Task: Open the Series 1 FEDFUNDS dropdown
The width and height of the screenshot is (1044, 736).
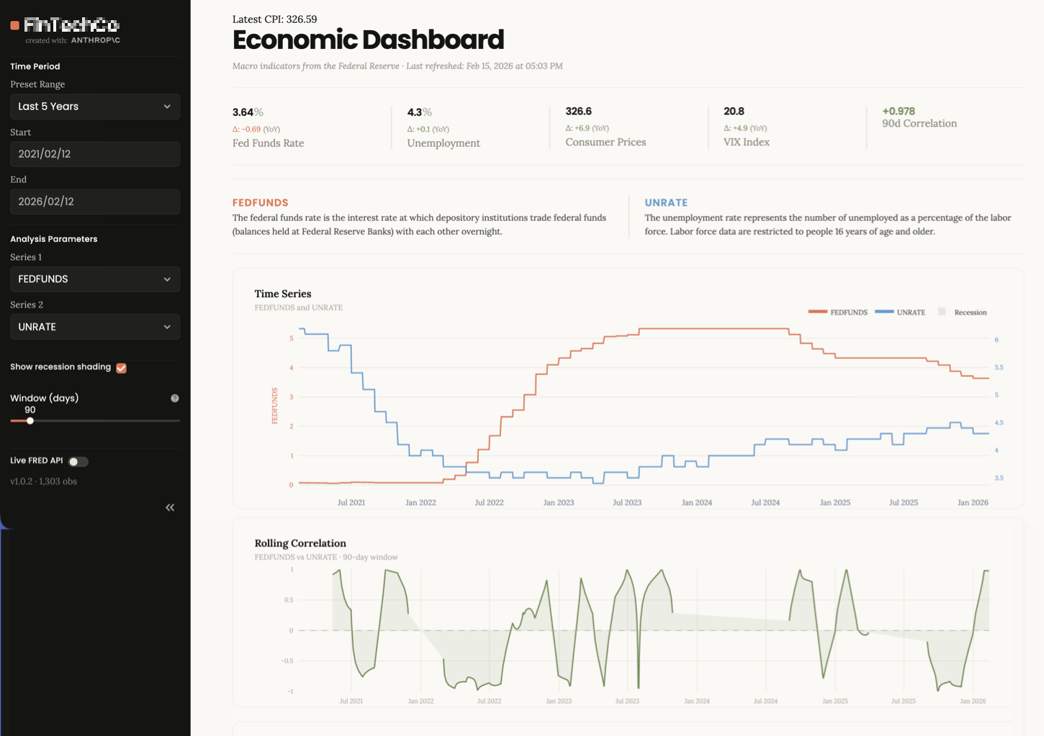Action: pyautogui.click(x=94, y=279)
